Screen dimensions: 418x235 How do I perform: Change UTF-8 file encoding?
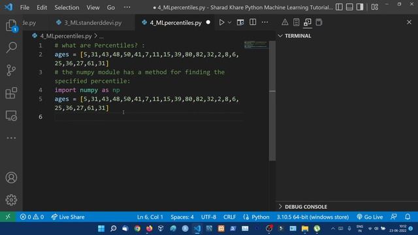click(x=208, y=217)
